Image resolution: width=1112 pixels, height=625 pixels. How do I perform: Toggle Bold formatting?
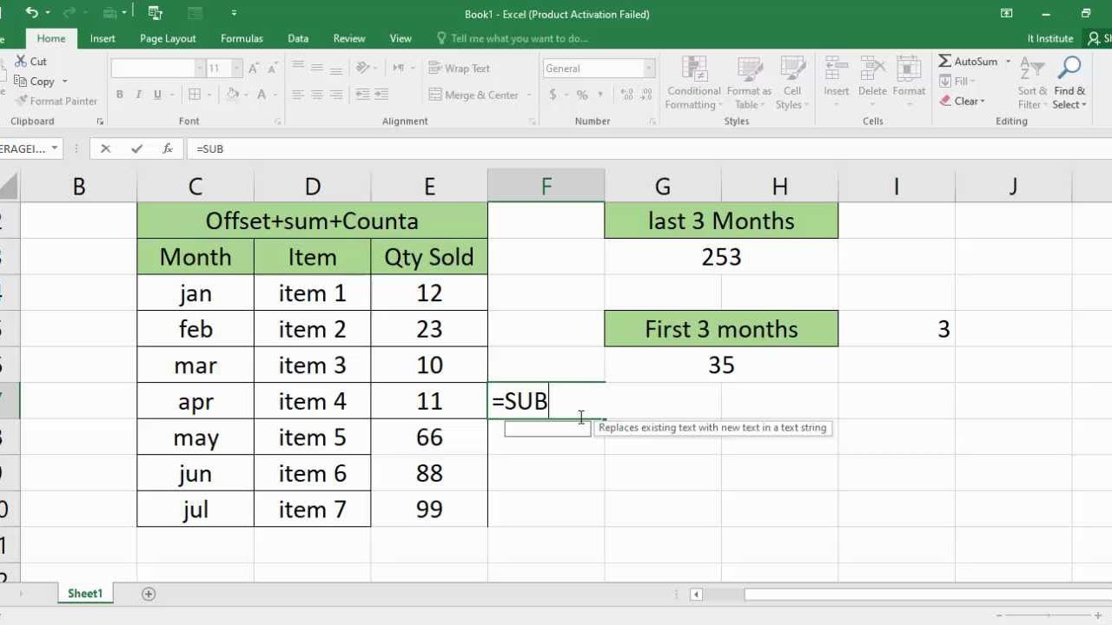(120, 95)
